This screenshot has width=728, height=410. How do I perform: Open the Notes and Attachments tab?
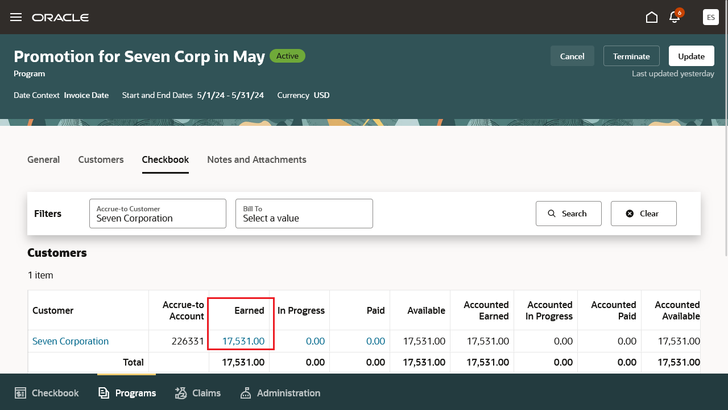pos(257,159)
